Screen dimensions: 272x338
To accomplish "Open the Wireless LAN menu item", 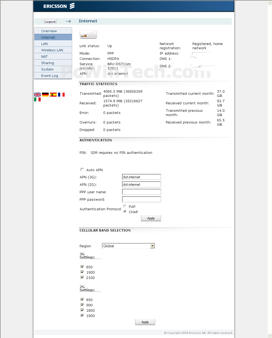I will [53, 50].
